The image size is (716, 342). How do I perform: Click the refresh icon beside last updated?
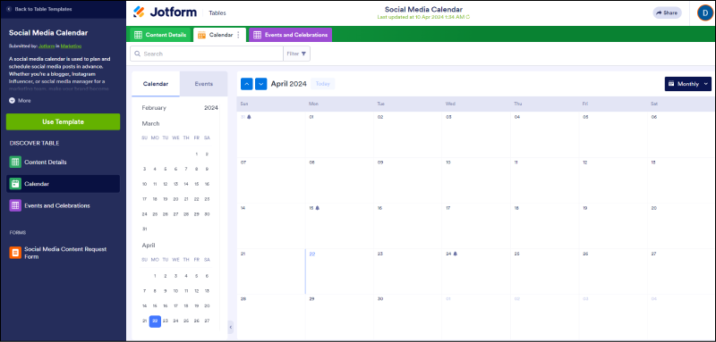pos(467,17)
